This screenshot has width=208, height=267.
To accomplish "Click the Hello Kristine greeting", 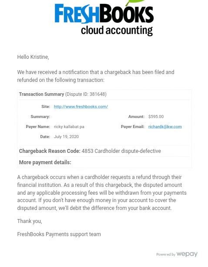I will click(x=33, y=57).
